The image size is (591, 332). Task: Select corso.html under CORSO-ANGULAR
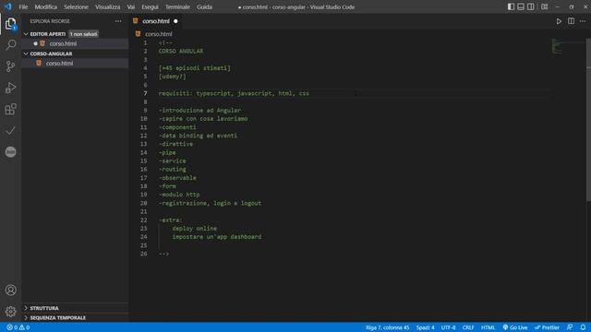[x=59, y=64]
